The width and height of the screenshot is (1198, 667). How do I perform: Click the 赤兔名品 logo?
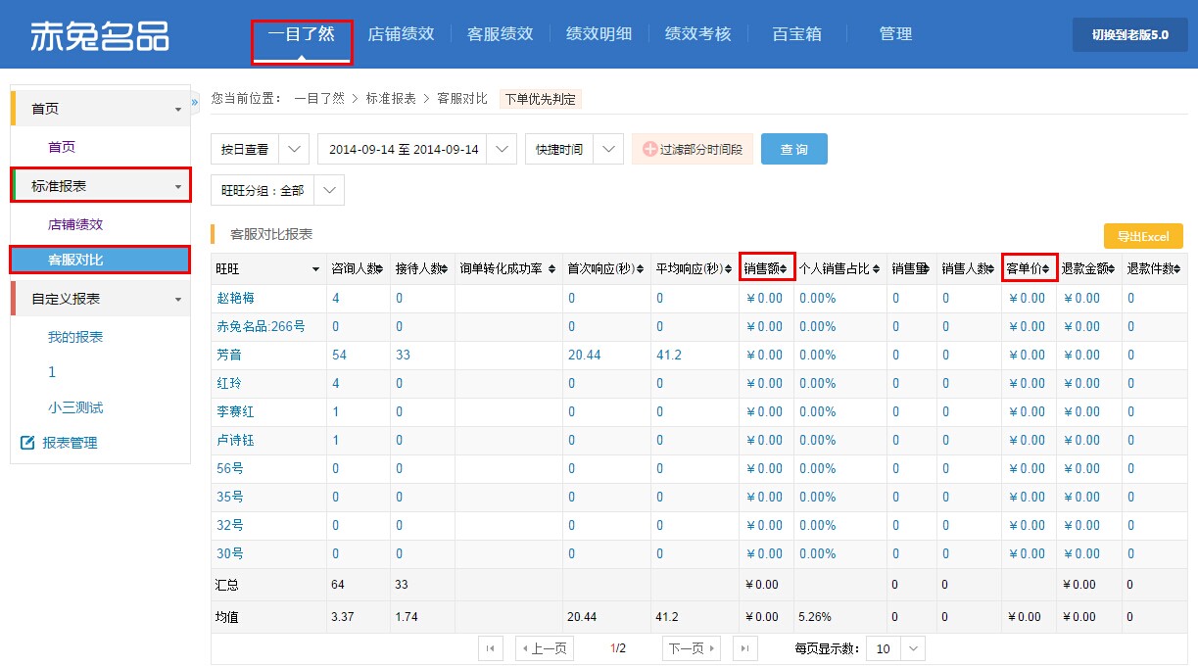(x=99, y=35)
